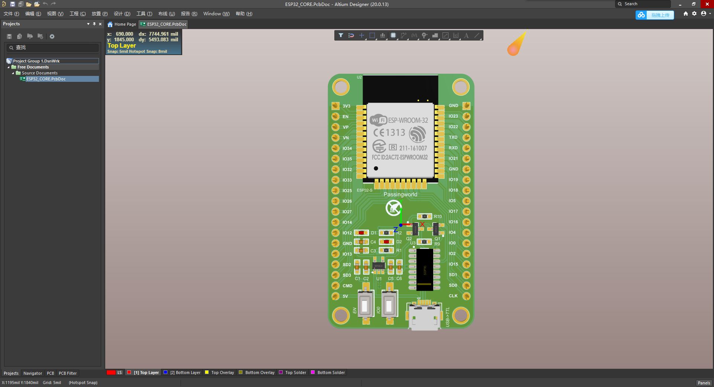
Task: Select the Place Dimension tool
Action: (456, 35)
